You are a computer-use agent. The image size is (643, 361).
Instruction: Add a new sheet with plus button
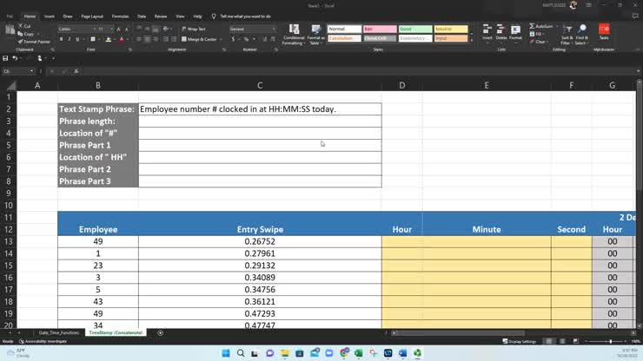(x=160, y=332)
